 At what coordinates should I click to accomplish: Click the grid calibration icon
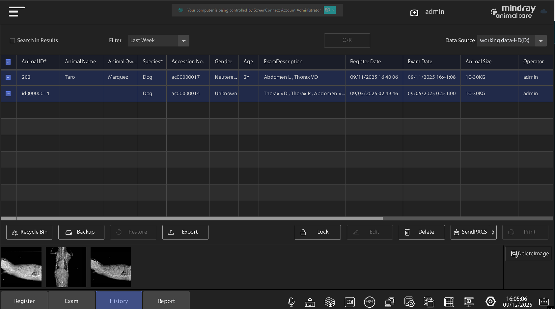tap(449, 302)
